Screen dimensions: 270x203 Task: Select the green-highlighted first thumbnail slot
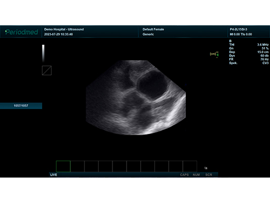point(63,166)
